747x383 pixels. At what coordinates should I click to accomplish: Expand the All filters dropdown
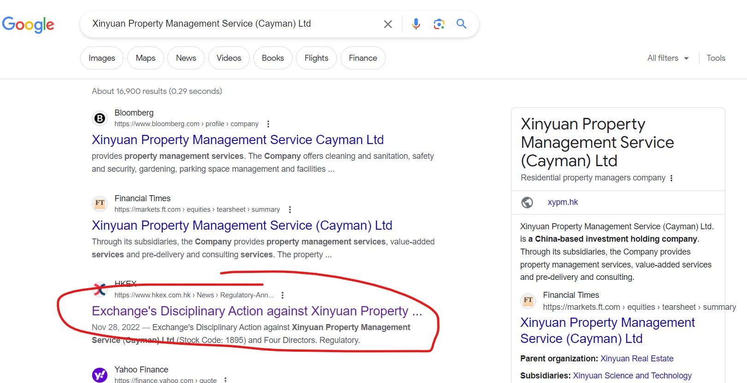(668, 58)
